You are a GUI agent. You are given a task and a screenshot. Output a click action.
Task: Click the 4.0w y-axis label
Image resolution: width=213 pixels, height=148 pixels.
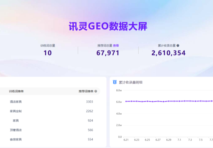(x=119, y=113)
